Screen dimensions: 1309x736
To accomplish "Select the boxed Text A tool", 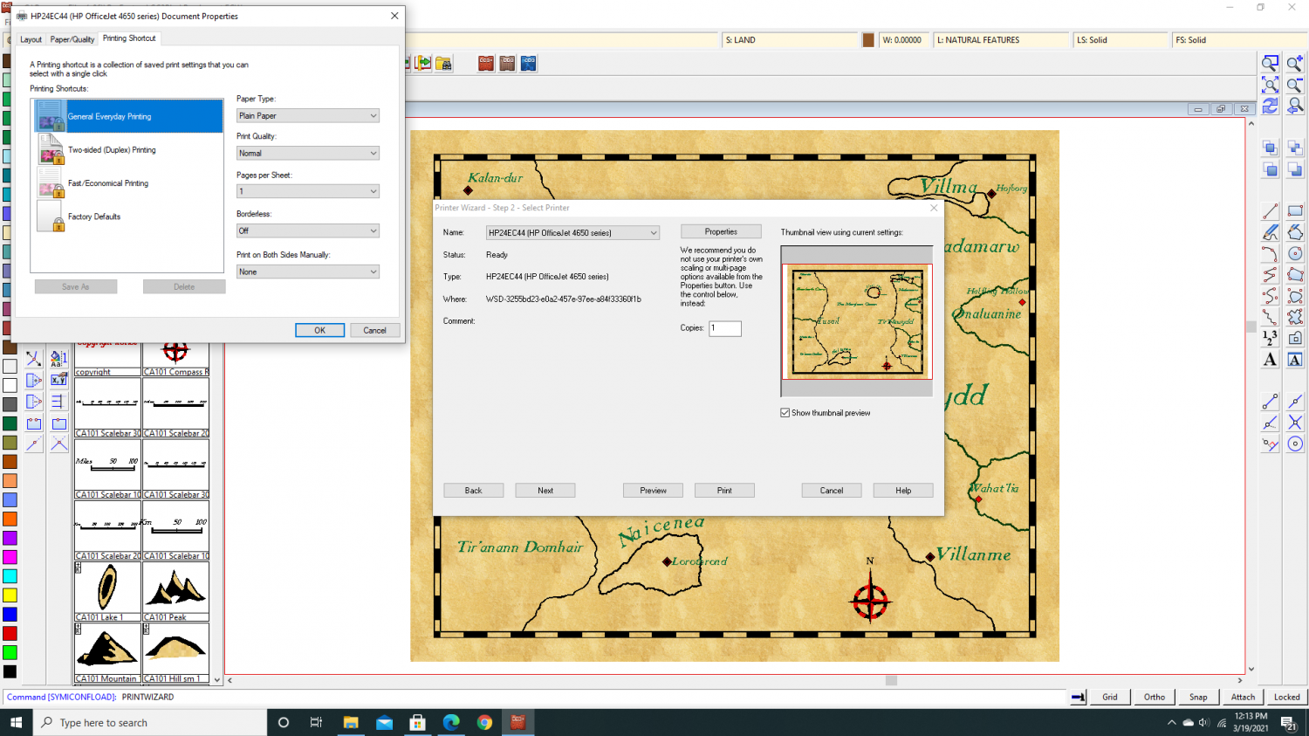I will [1295, 360].
